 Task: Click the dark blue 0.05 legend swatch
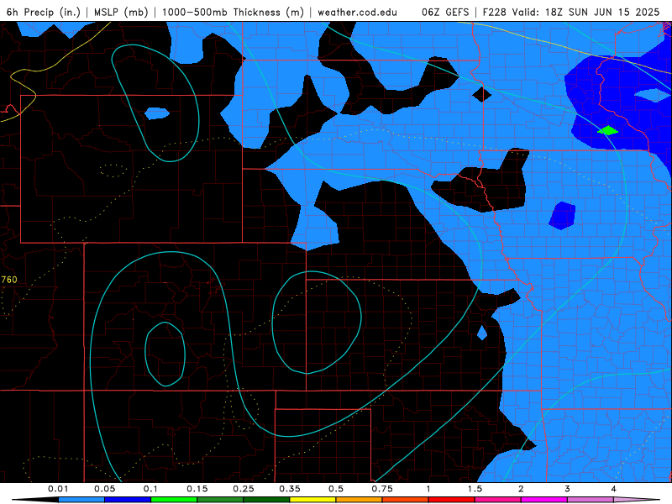click(128, 500)
